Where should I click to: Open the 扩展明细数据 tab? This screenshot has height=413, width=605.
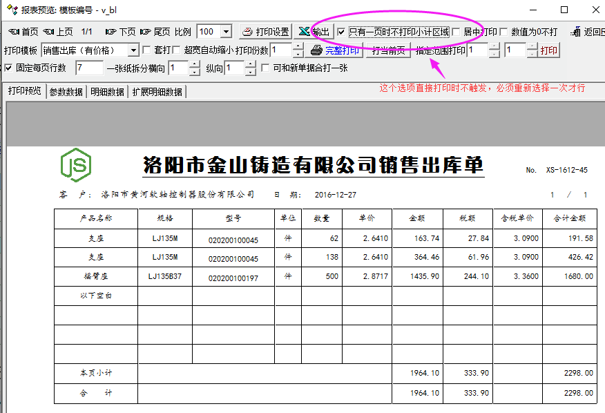tap(158, 92)
